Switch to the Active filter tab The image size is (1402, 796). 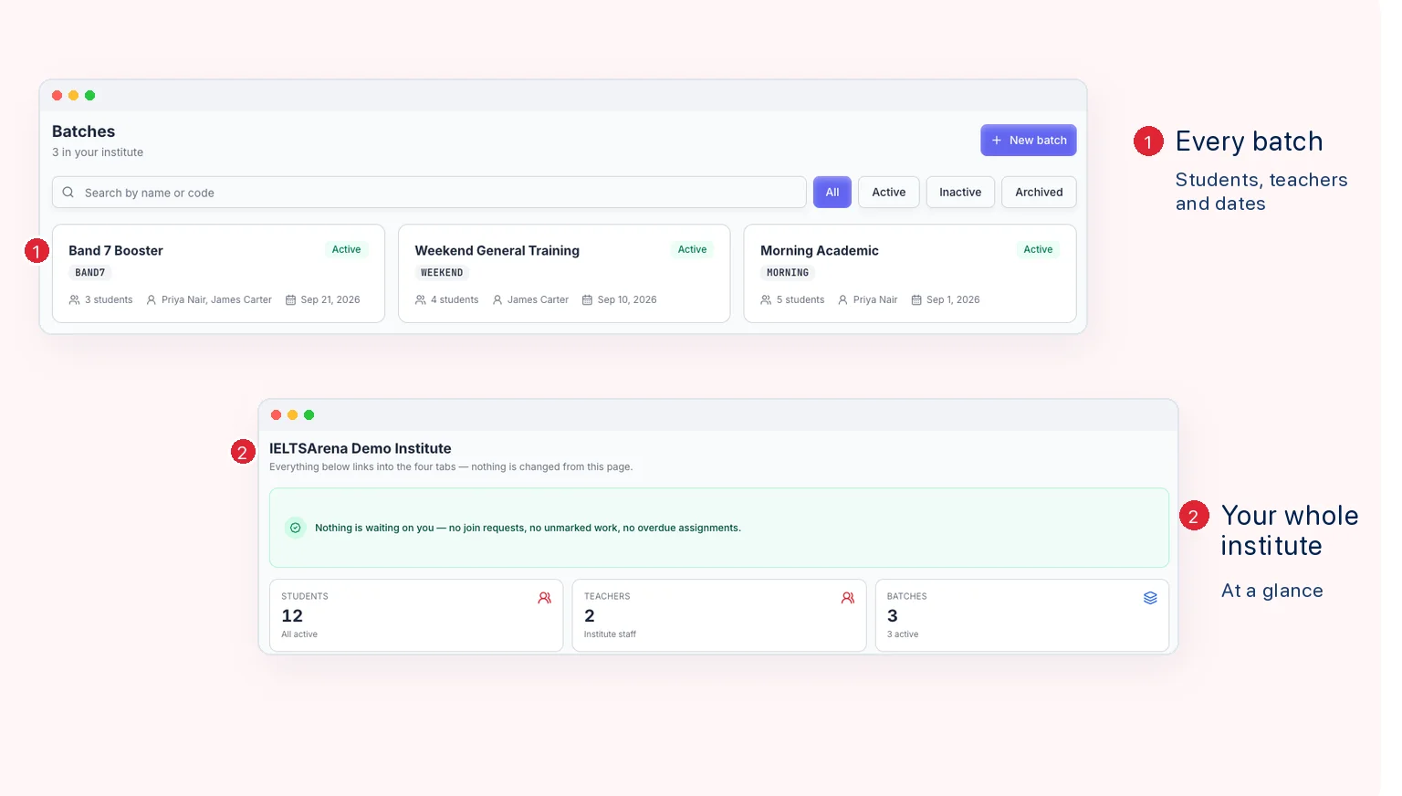coord(889,193)
